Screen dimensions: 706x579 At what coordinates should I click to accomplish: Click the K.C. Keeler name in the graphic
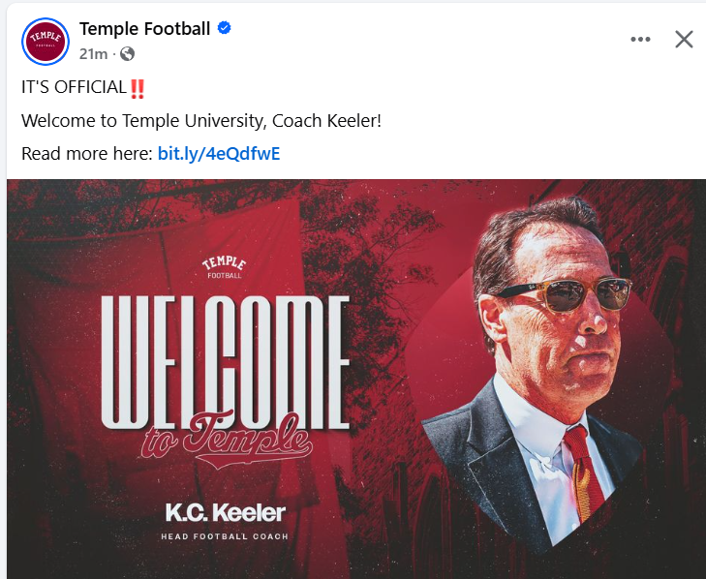(225, 511)
